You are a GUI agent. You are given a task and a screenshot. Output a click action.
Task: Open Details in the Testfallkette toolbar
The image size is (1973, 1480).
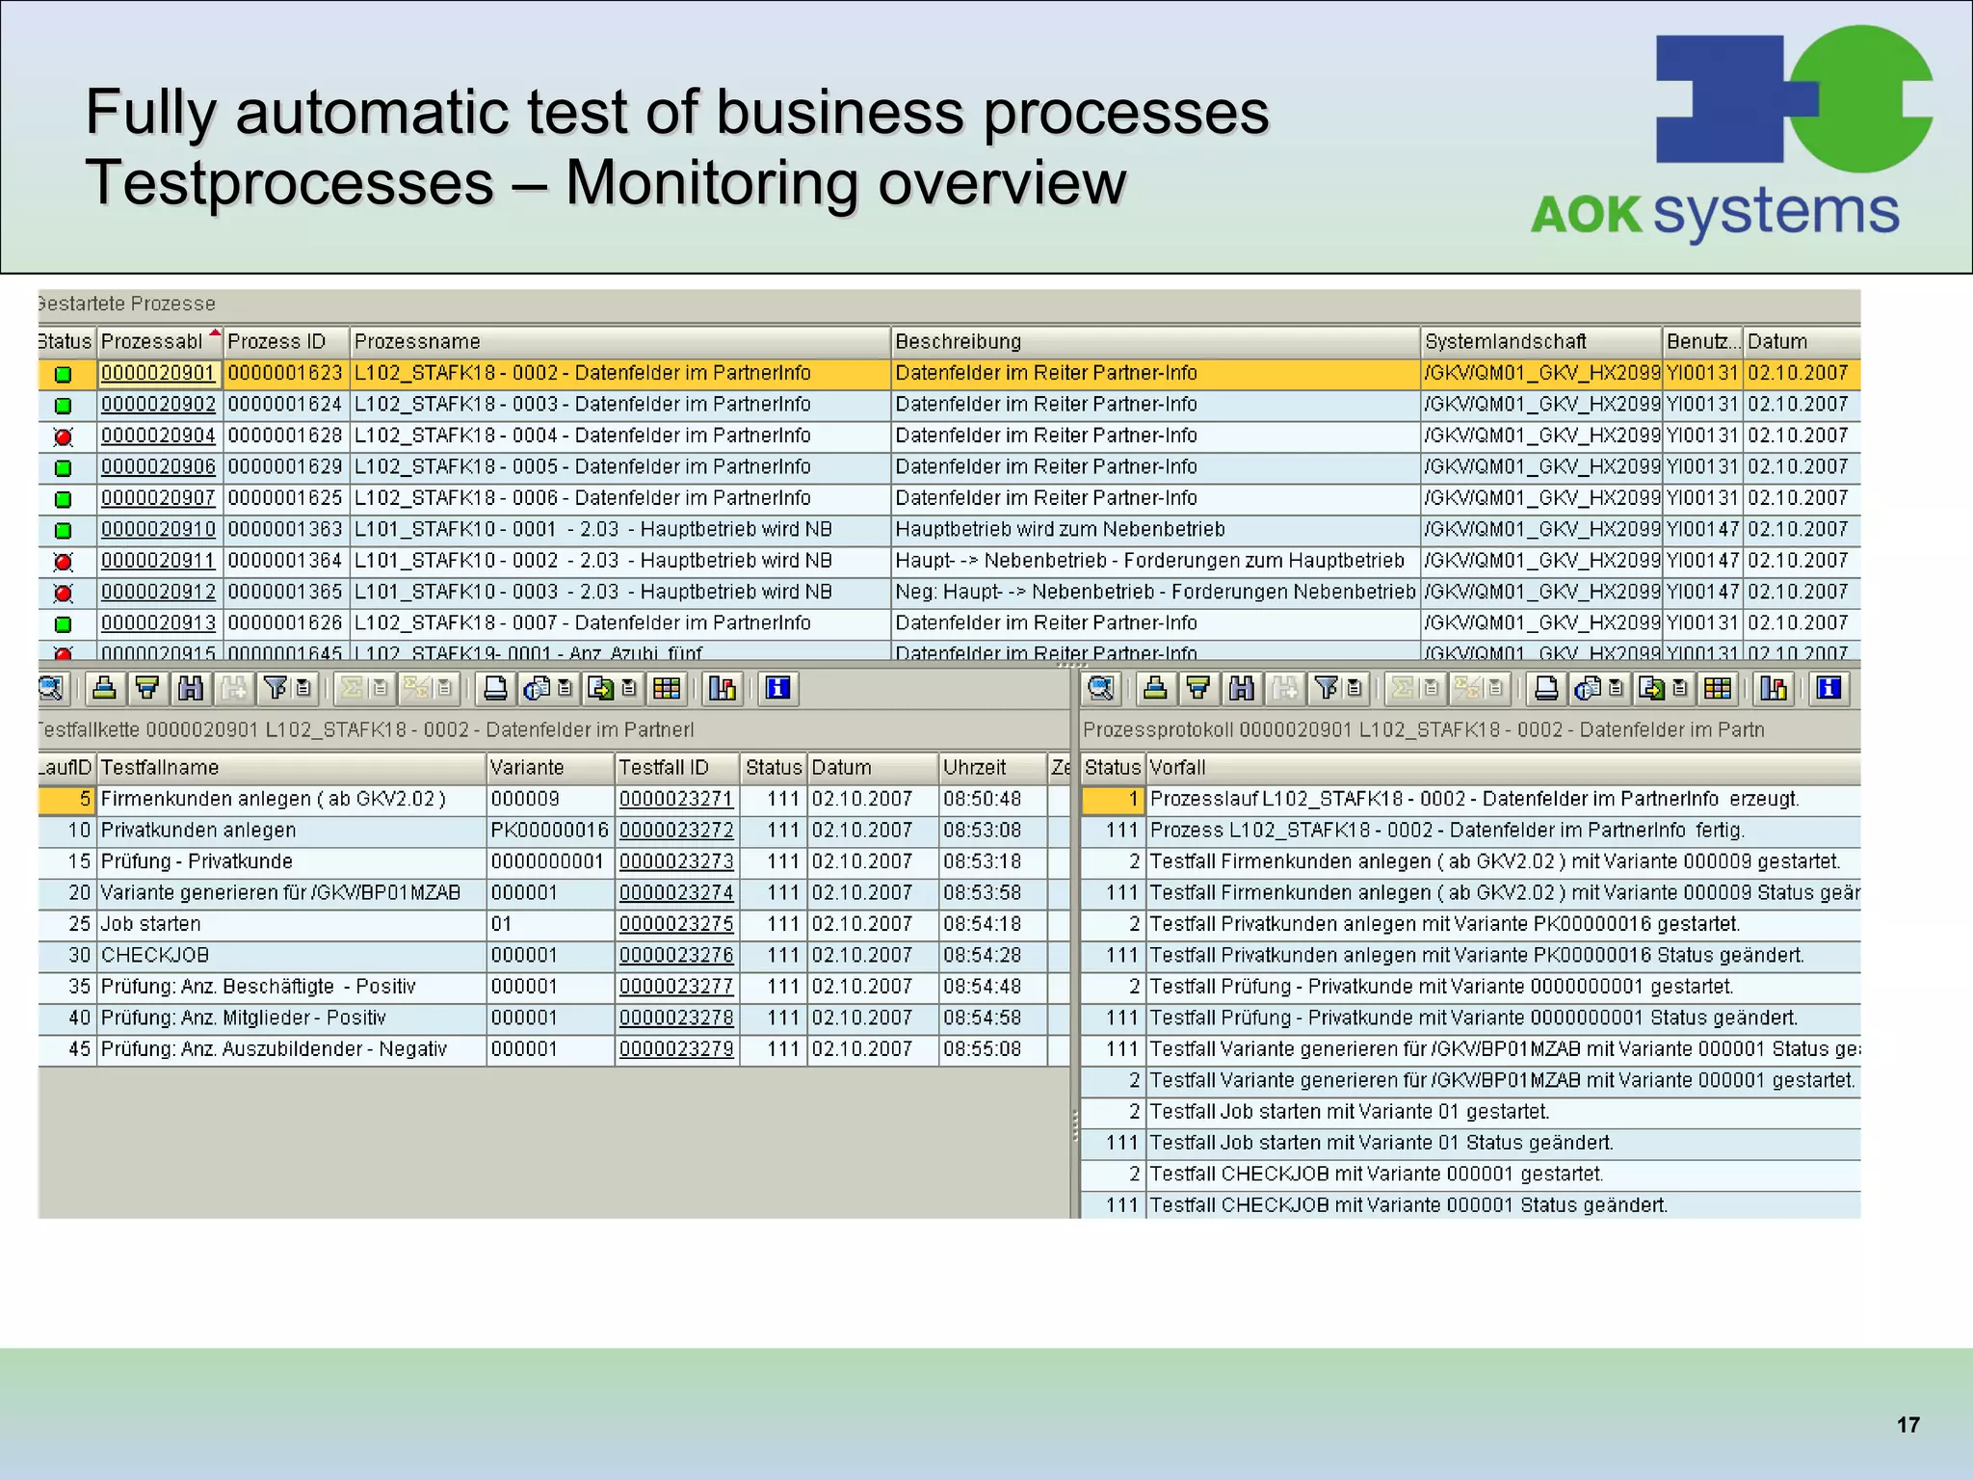50,688
